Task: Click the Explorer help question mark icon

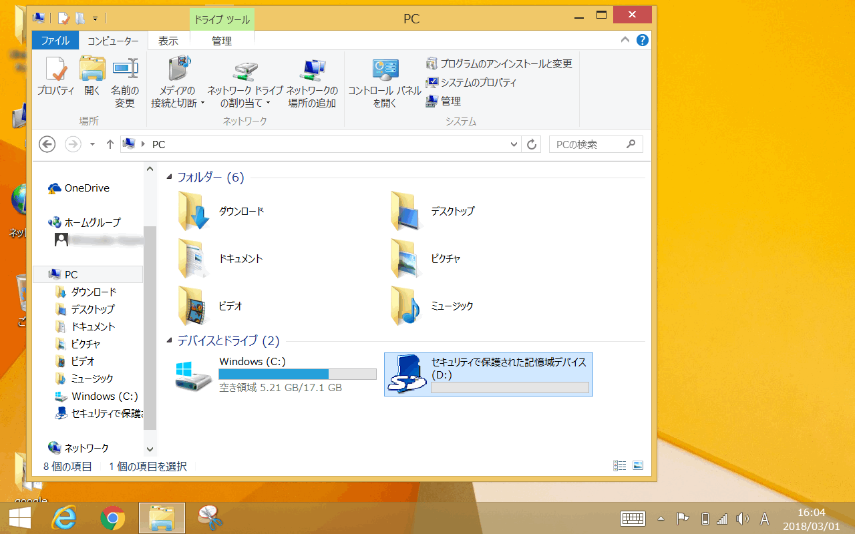Action: pyautogui.click(x=643, y=40)
